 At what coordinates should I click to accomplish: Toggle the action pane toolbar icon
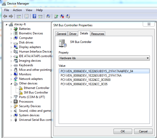tap(40, 16)
